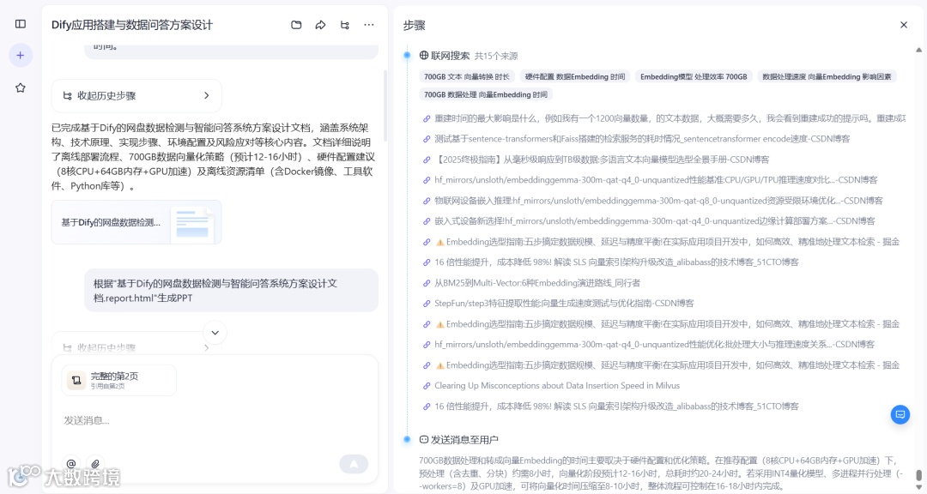Open the folder icon in chat header
The width and height of the screenshot is (927, 494).
[296, 25]
